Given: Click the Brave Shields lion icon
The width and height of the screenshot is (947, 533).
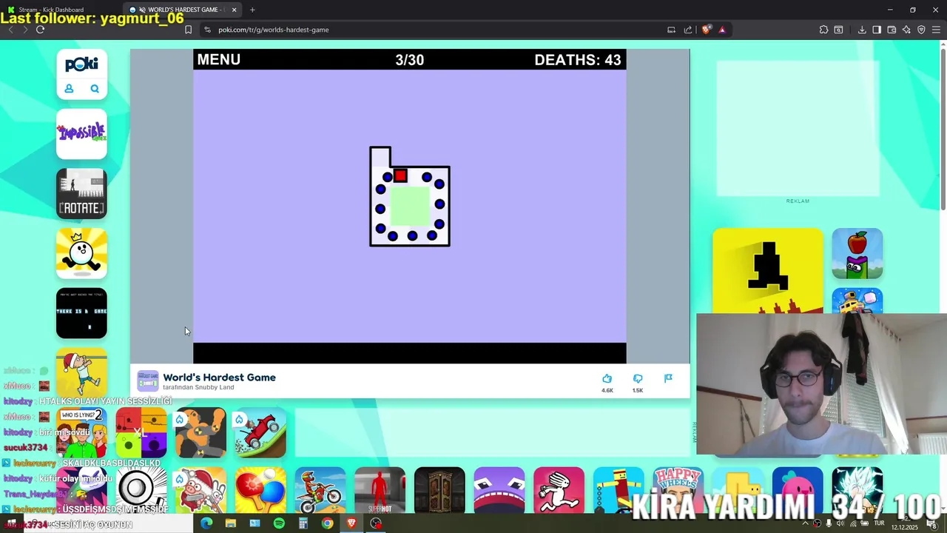Looking at the screenshot, I should (x=706, y=30).
